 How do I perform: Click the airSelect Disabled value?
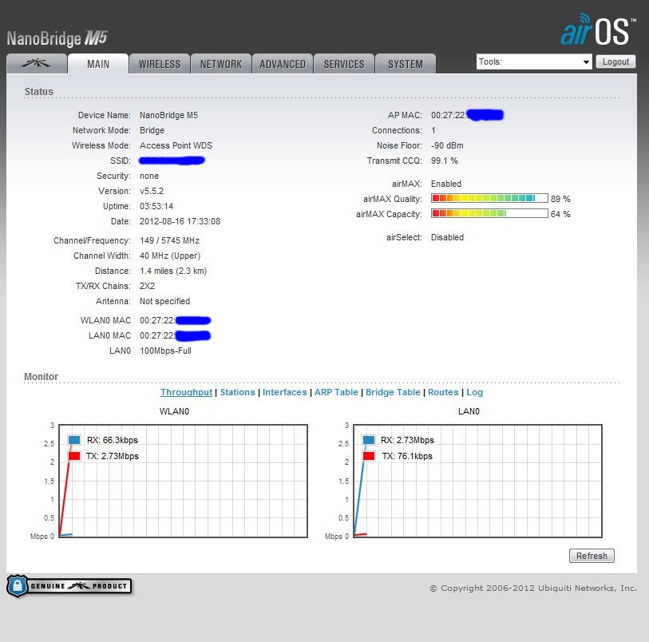(447, 237)
